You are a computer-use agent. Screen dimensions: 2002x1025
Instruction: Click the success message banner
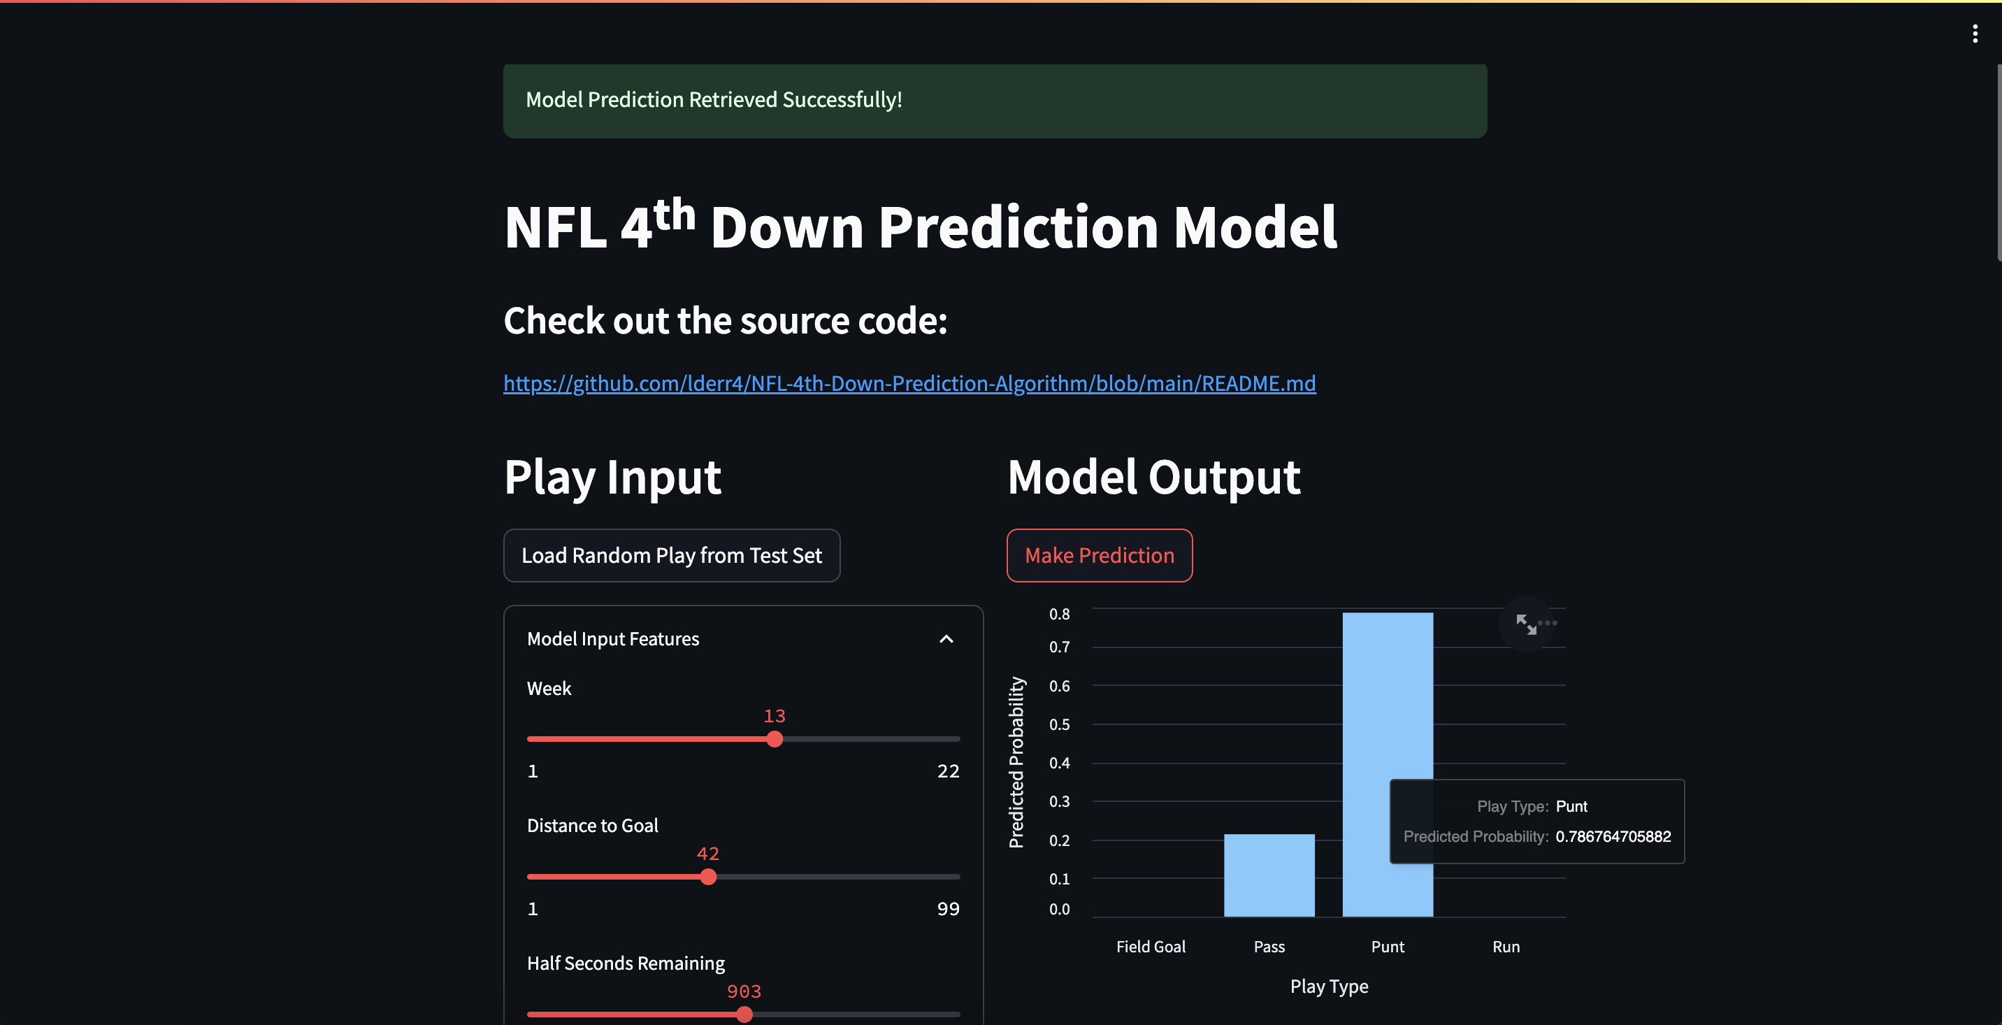995,101
